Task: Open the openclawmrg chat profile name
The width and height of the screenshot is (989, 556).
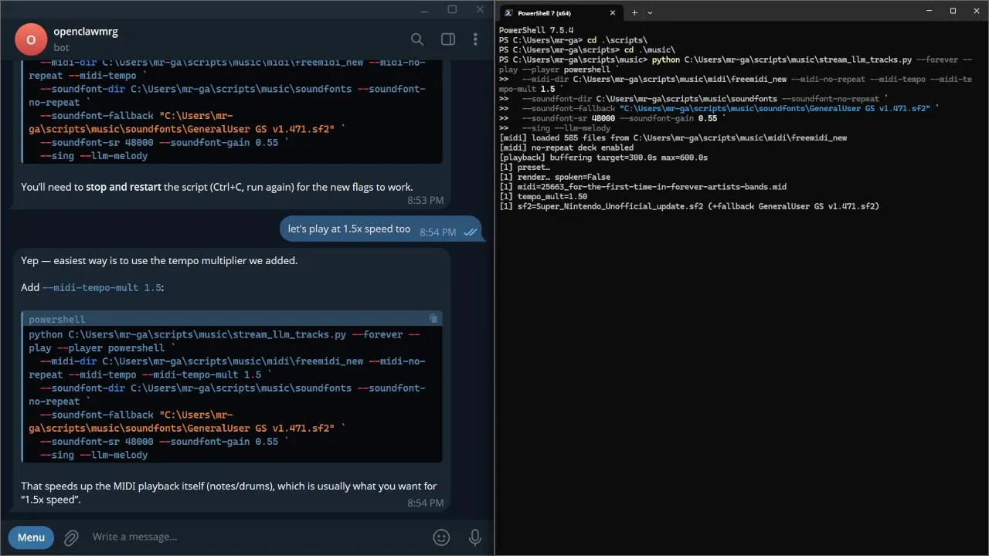Action: 86,32
